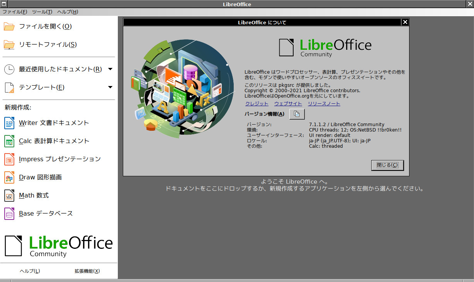Click the バージョン情報(A) label
The height and width of the screenshot is (282, 474).
[x=264, y=114]
